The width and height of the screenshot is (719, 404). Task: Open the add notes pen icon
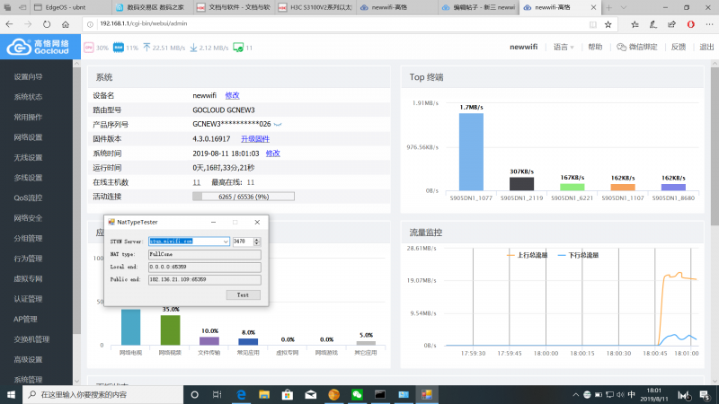(653, 24)
